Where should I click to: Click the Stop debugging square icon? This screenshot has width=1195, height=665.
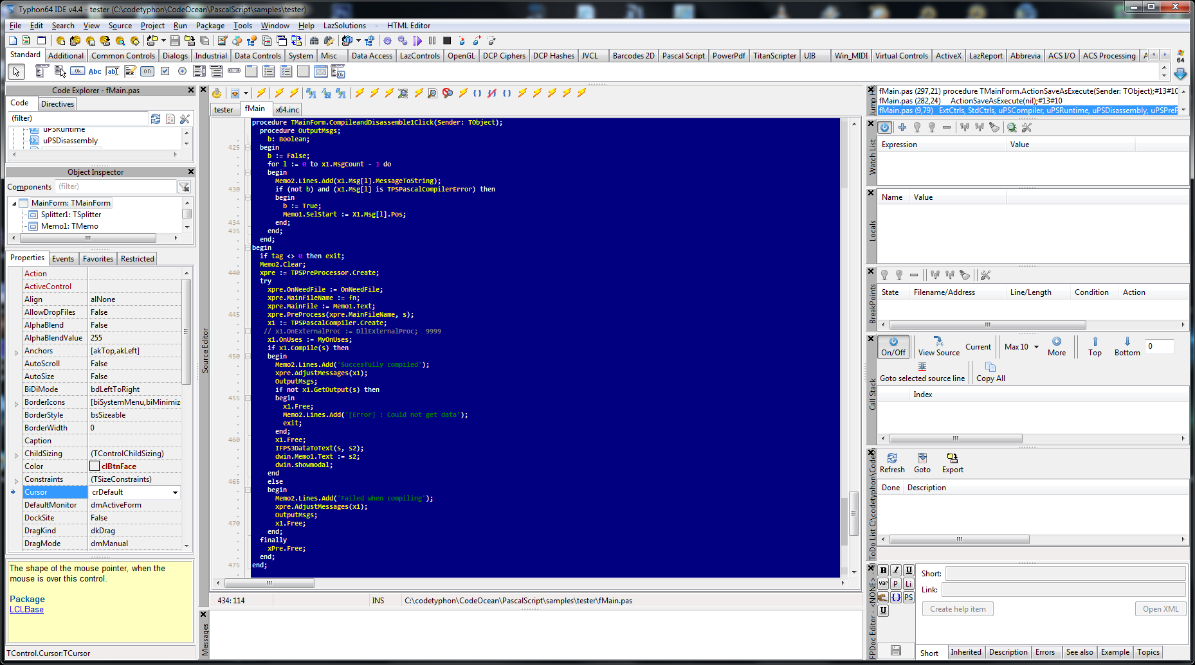pyautogui.click(x=447, y=40)
